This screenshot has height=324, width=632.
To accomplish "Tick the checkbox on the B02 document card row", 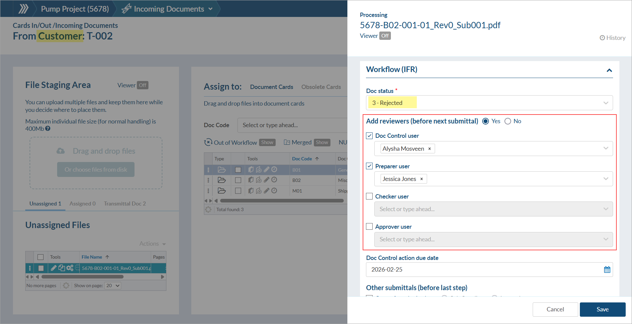I will 238,180.
